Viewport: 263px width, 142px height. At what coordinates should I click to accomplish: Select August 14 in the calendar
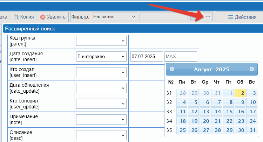tap(217, 112)
